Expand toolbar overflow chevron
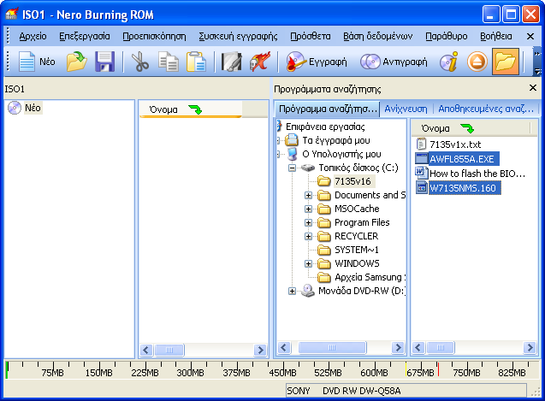This screenshot has height=401, width=545. [537, 54]
